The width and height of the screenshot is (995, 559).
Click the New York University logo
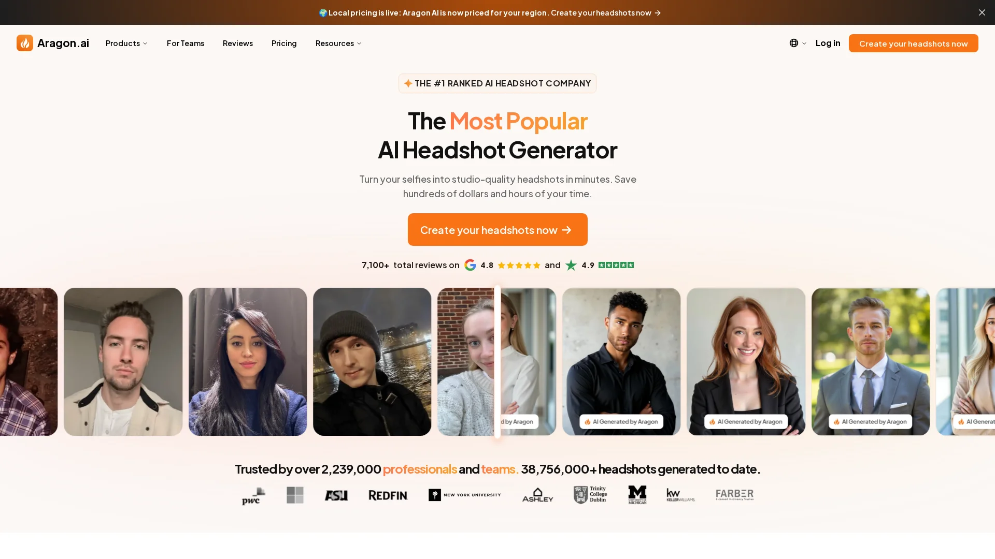coord(464,495)
